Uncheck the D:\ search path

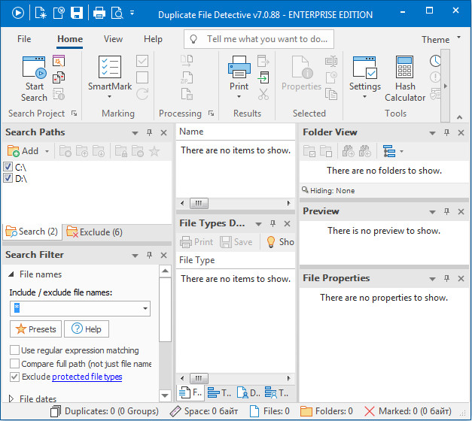(x=8, y=178)
